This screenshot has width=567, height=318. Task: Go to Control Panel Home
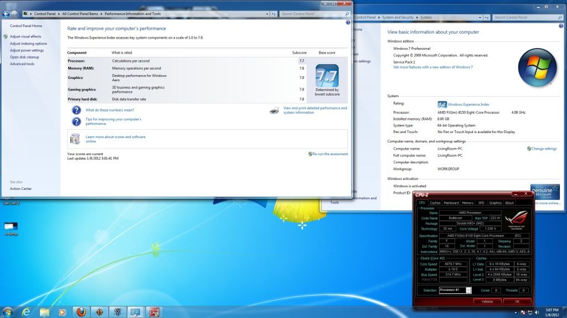[x=25, y=26]
